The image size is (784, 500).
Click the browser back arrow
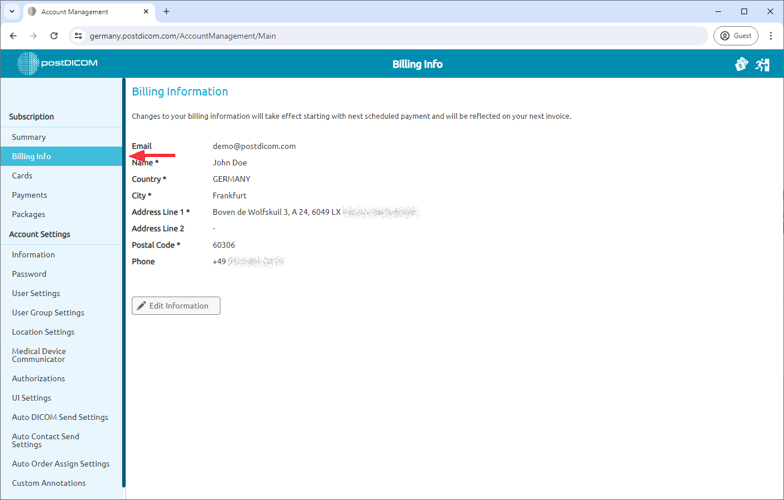pyautogui.click(x=13, y=35)
